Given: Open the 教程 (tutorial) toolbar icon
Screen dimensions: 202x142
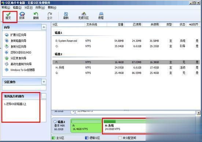Looking at the screenshot, I should pyautogui.click(x=101, y=14).
